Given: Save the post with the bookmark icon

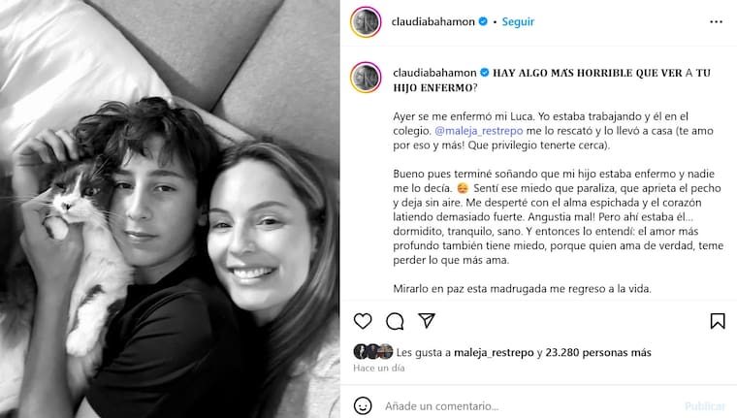Looking at the screenshot, I should [x=718, y=321].
